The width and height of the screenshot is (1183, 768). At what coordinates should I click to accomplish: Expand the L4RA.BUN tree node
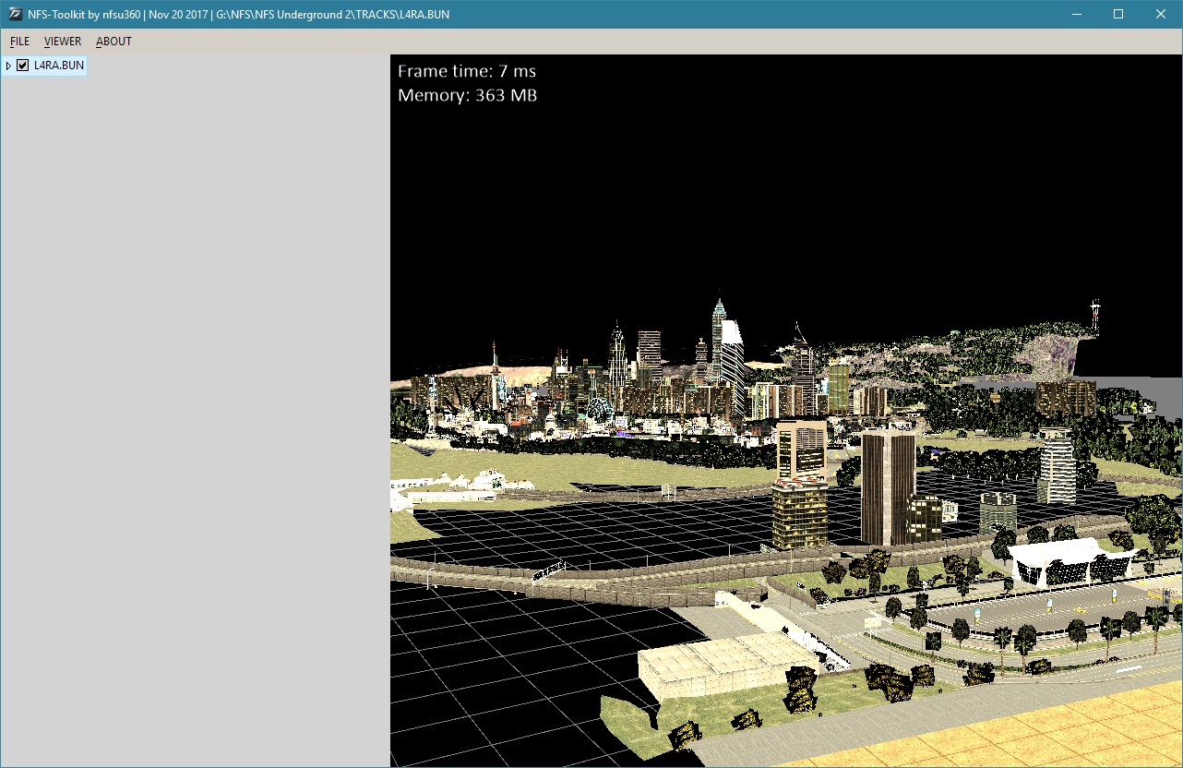click(8, 66)
